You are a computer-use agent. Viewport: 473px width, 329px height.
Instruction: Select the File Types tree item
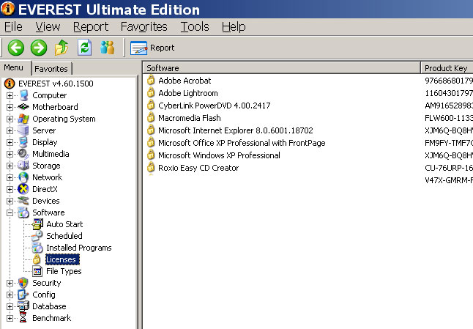tap(64, 271)
